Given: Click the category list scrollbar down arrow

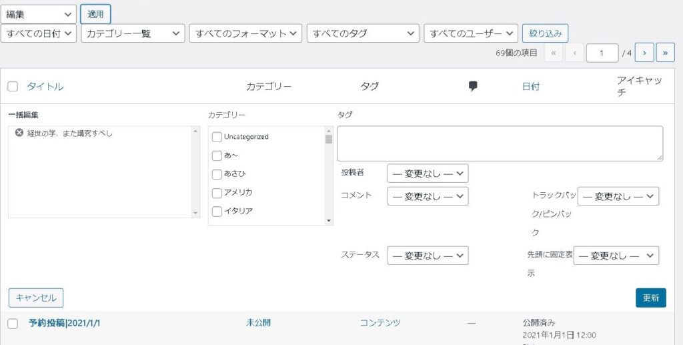Looking at the screenshot, I should [329, 221].
